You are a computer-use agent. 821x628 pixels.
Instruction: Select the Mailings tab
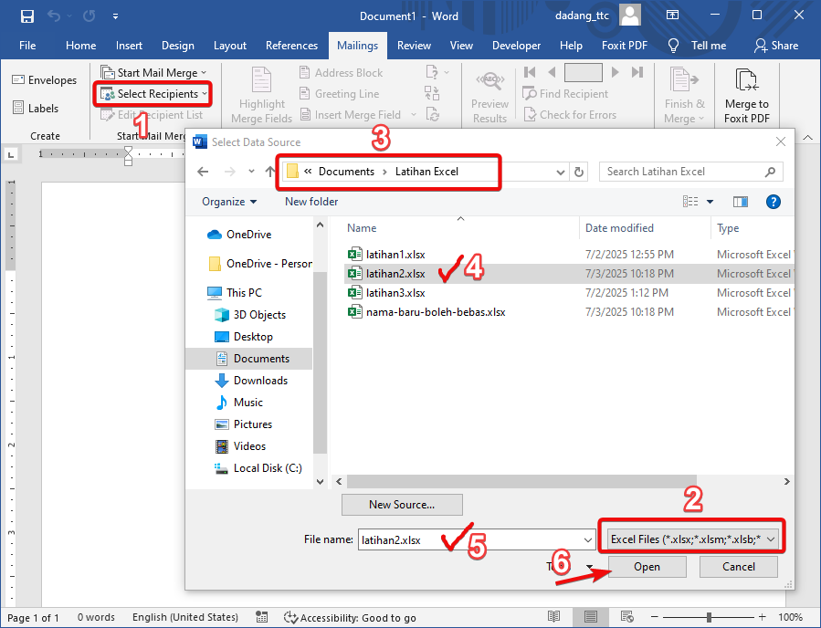[x=358, y=46]
